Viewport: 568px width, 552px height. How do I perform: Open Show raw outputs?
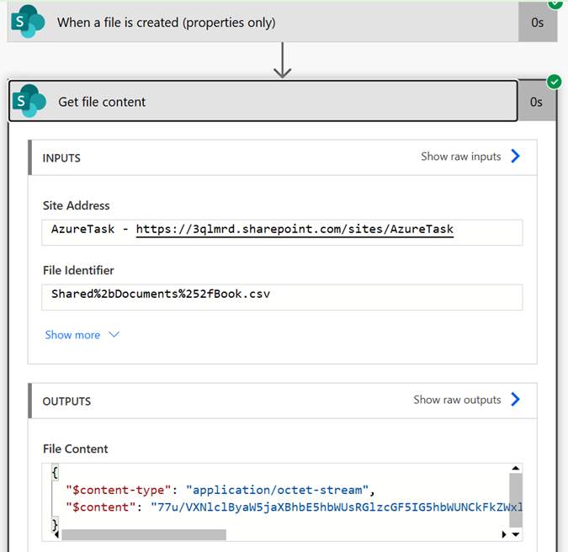(457, 400)
